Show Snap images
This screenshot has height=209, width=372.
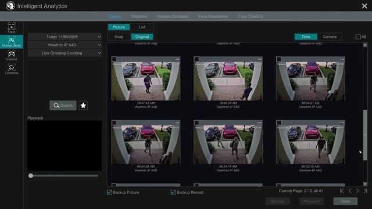tap(119, 37)
